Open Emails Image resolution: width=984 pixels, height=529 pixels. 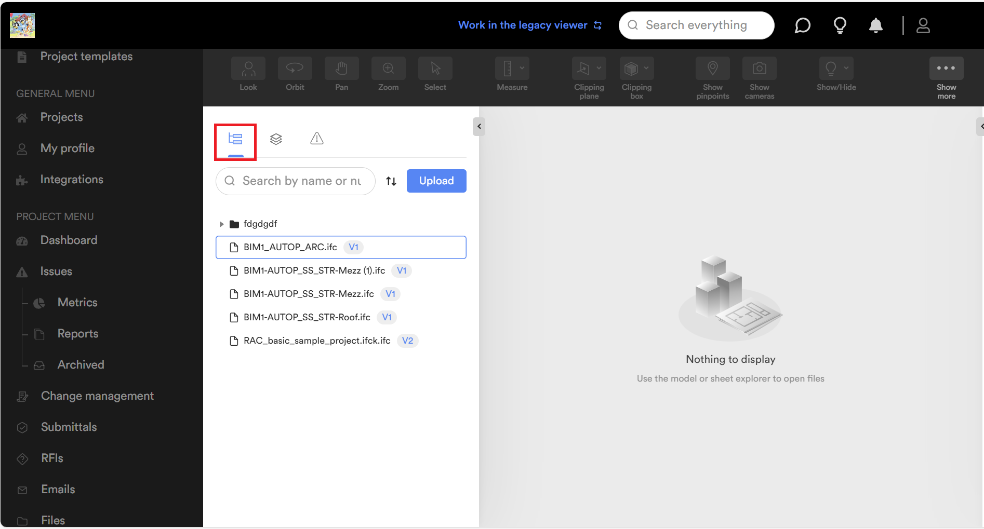58,490
